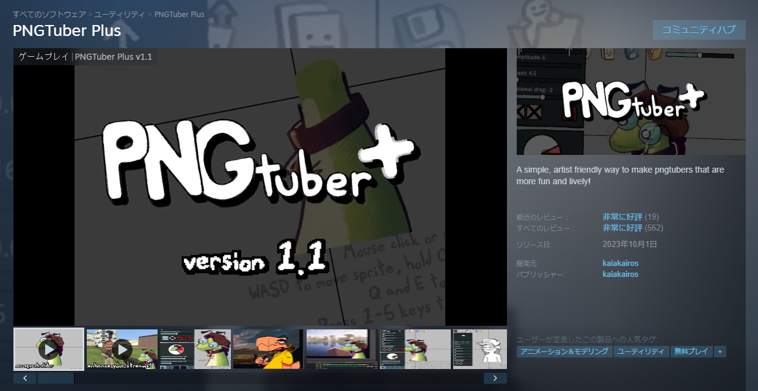The image size is (758, 391).
Task: Click the 無料プレイ tag
Action: (691, 352)
